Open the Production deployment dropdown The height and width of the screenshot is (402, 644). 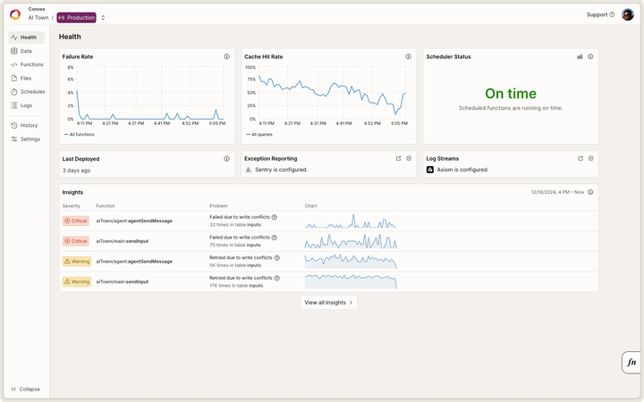pos(76,18)
